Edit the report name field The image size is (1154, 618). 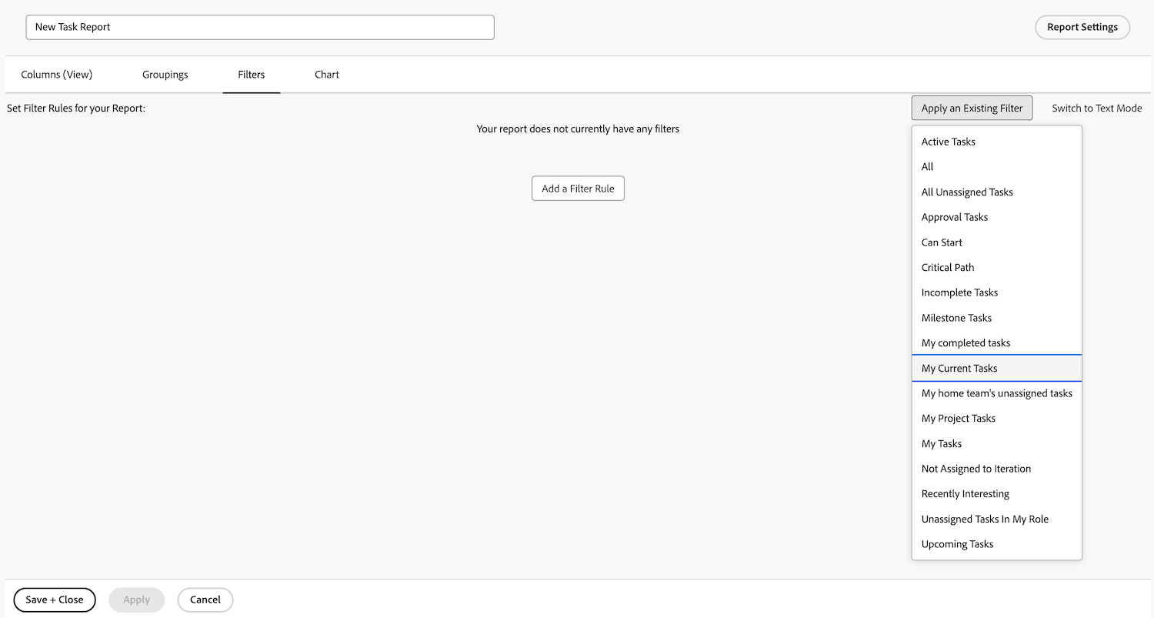pyautogui.click(x=259, y=26)
